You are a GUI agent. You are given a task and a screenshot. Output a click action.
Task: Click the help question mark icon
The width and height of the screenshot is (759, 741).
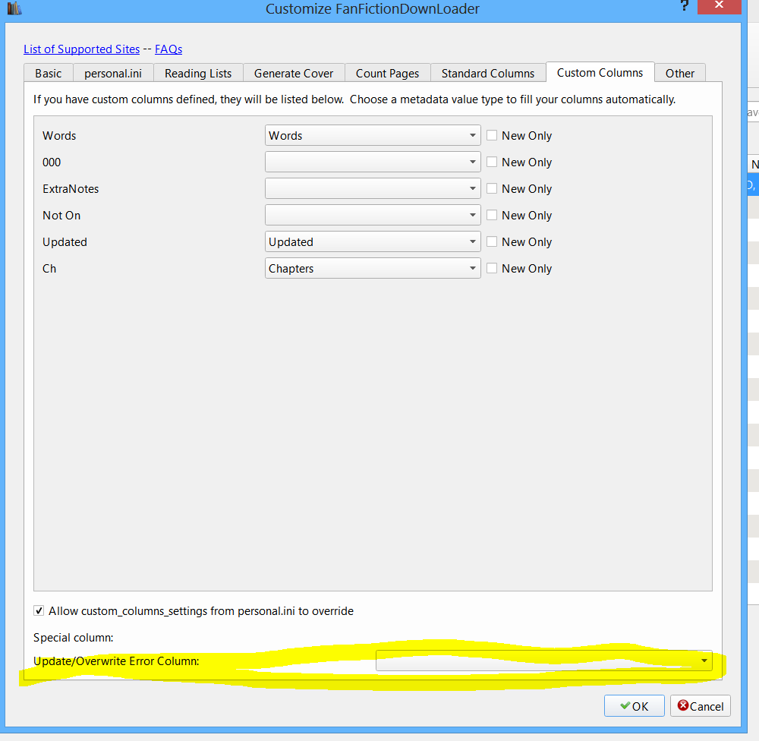684,6
